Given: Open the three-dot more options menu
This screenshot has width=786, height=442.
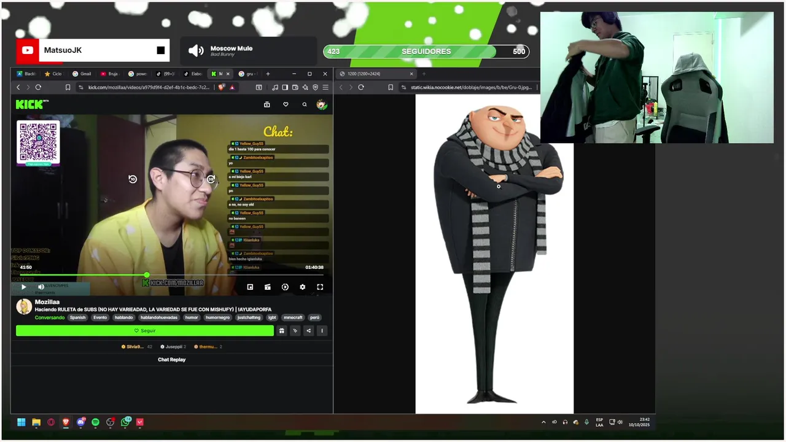Looking at the screenshot, I should point(322,330).
